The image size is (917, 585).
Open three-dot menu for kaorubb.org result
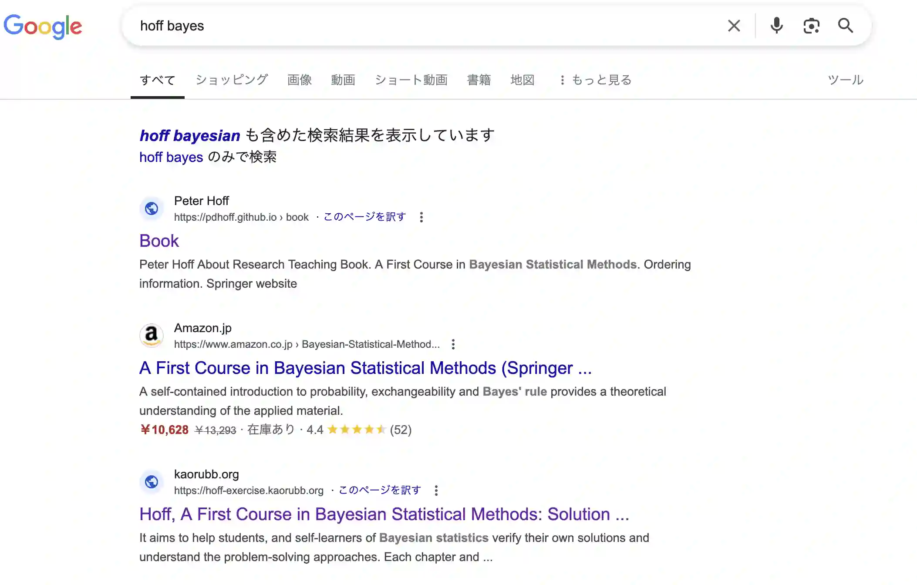[436, 490]
